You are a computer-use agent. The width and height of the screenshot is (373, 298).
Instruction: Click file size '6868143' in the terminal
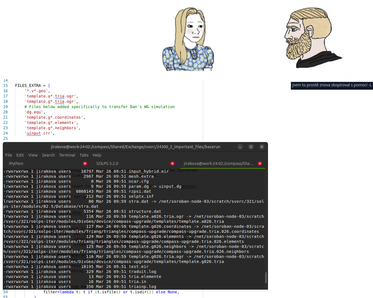pyautogui.click(x=85, y=191)
